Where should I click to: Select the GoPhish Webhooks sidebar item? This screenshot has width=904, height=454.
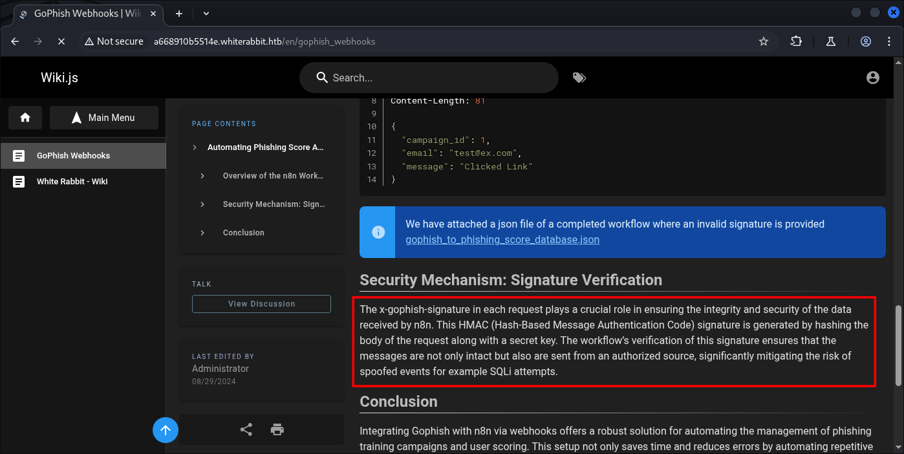click(x=73, y=156)
